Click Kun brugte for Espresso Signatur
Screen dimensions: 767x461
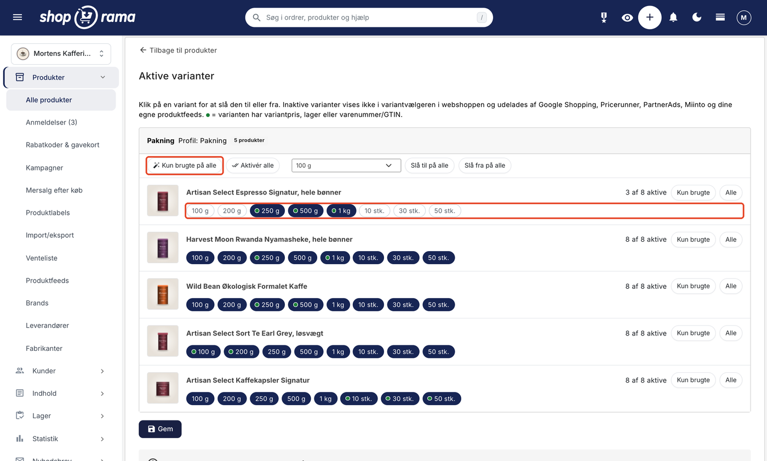coord(694,192)
